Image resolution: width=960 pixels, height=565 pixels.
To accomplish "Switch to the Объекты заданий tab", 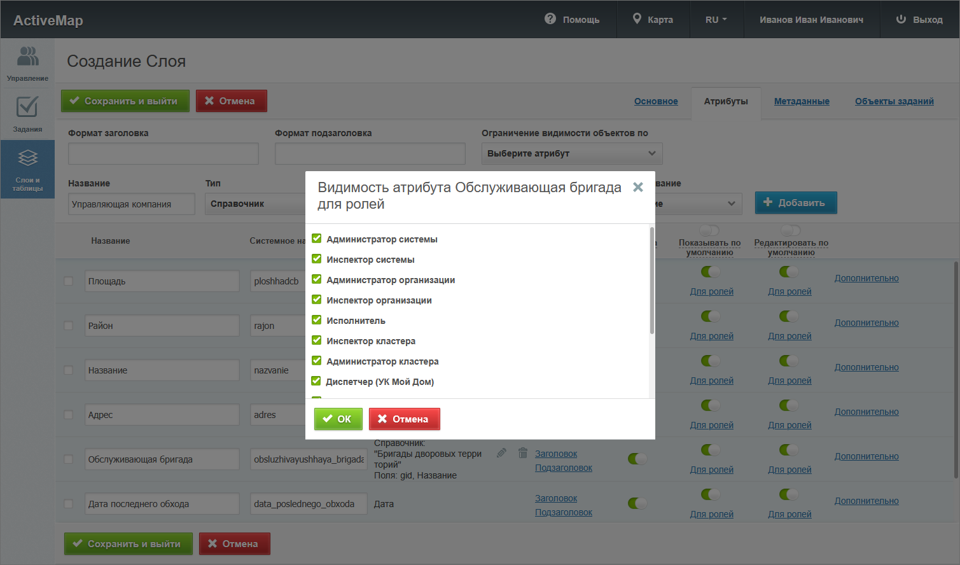I will (894, 101).
